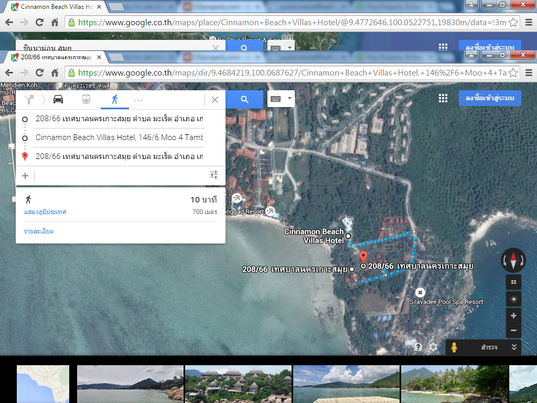Open more travel modes via three dots

click(x=138, y=100)
